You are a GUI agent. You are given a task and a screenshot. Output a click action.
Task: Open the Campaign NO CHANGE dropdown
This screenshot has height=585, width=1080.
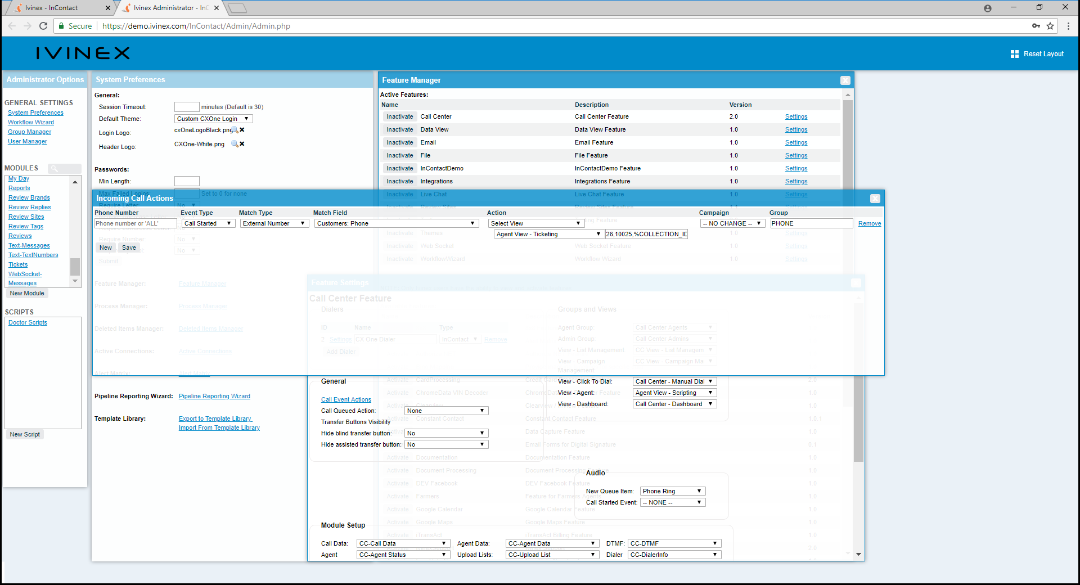732,223
